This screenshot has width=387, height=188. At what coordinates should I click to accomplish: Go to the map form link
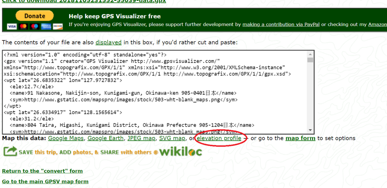tap(300, 138)
